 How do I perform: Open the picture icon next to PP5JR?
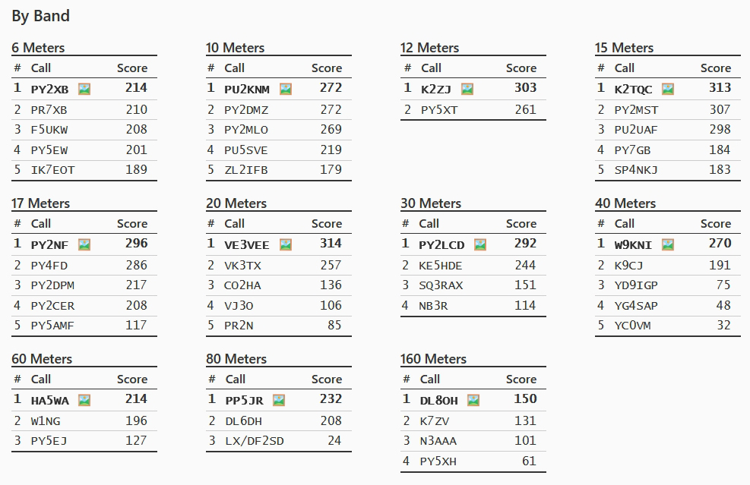(x=279, y=400)
